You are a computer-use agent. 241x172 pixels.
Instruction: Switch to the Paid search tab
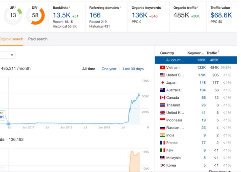coord(38,39)
